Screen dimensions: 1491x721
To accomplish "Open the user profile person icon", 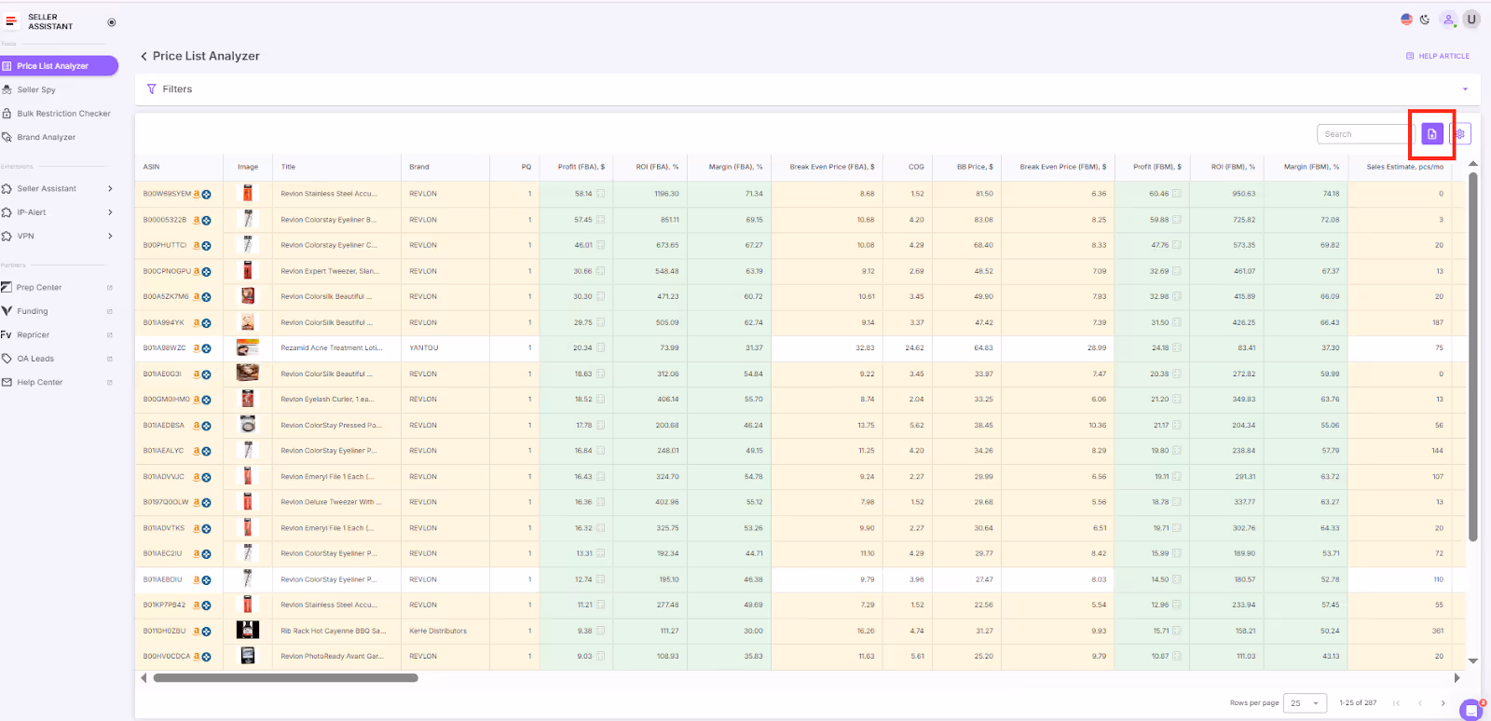I will coord(1448,19).
